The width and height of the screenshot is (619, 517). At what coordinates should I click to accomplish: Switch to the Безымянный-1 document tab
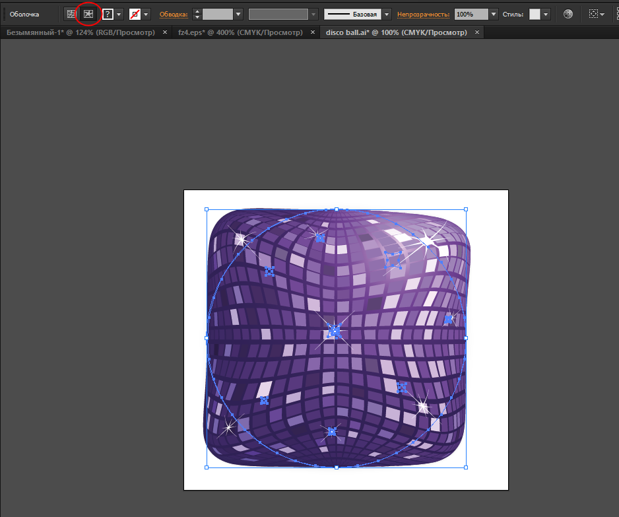81,32
